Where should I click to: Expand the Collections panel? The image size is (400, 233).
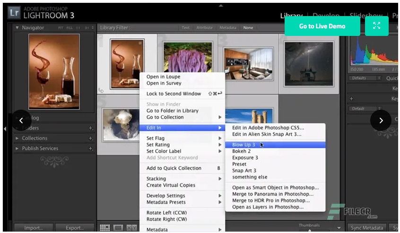pyautogui.click(x=17, y=138)
